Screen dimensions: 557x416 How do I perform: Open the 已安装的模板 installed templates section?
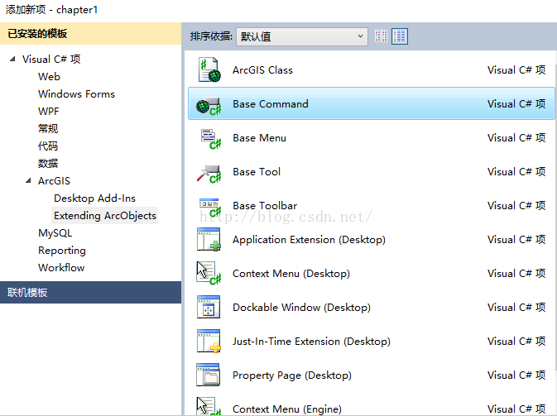pos(90,33)
